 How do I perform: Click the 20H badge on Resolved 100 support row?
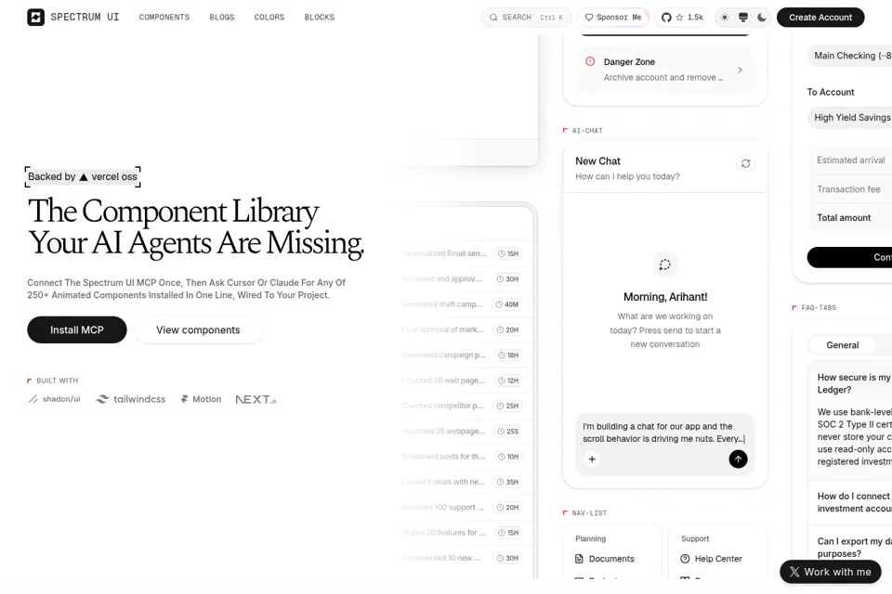(507, 507)
